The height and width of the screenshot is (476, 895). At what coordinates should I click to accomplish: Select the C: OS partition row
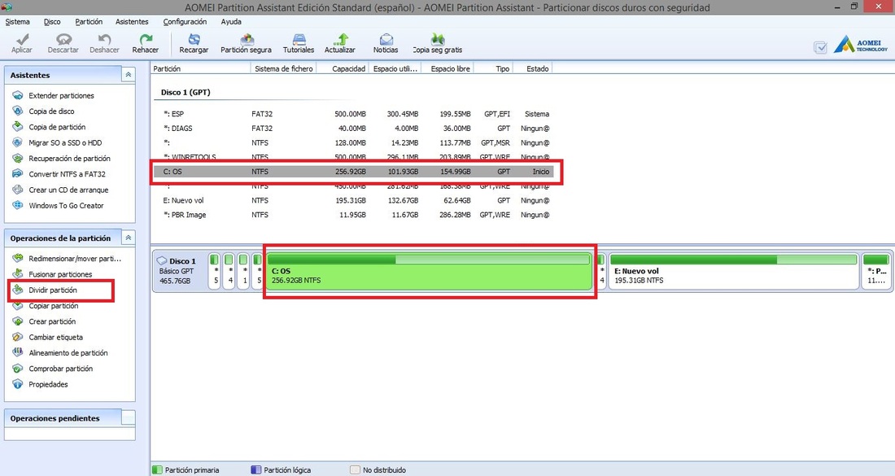(353, 171)
